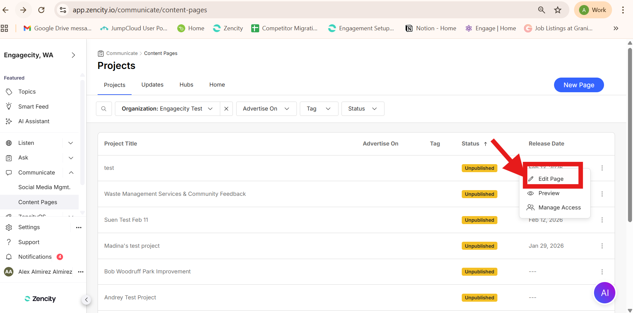The width and height of the screenshot is (633, 313).
Task: Click the Settings more options ellipsis
Action: (79, 227)
